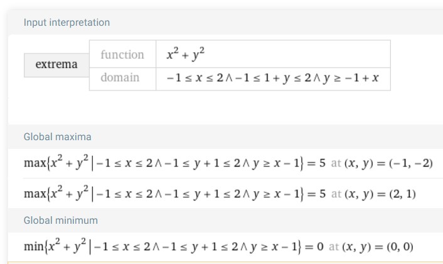Select the x² + y² function expression
Viewport: 443px width, 264px height.
(x=186, y=54)
